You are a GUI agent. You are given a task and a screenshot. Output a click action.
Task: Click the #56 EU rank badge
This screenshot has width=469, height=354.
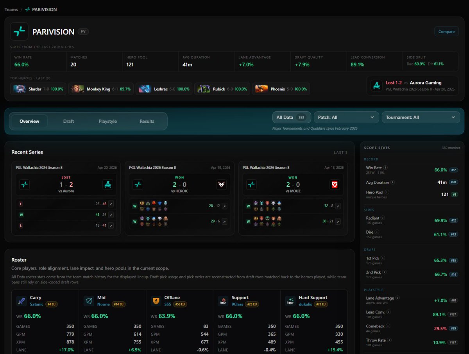point(181,304)
